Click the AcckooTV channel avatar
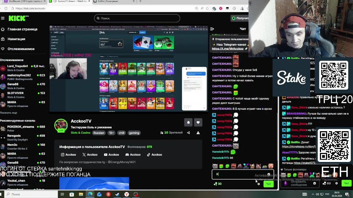This screenshot has height=198, width=353. [61, 126]
